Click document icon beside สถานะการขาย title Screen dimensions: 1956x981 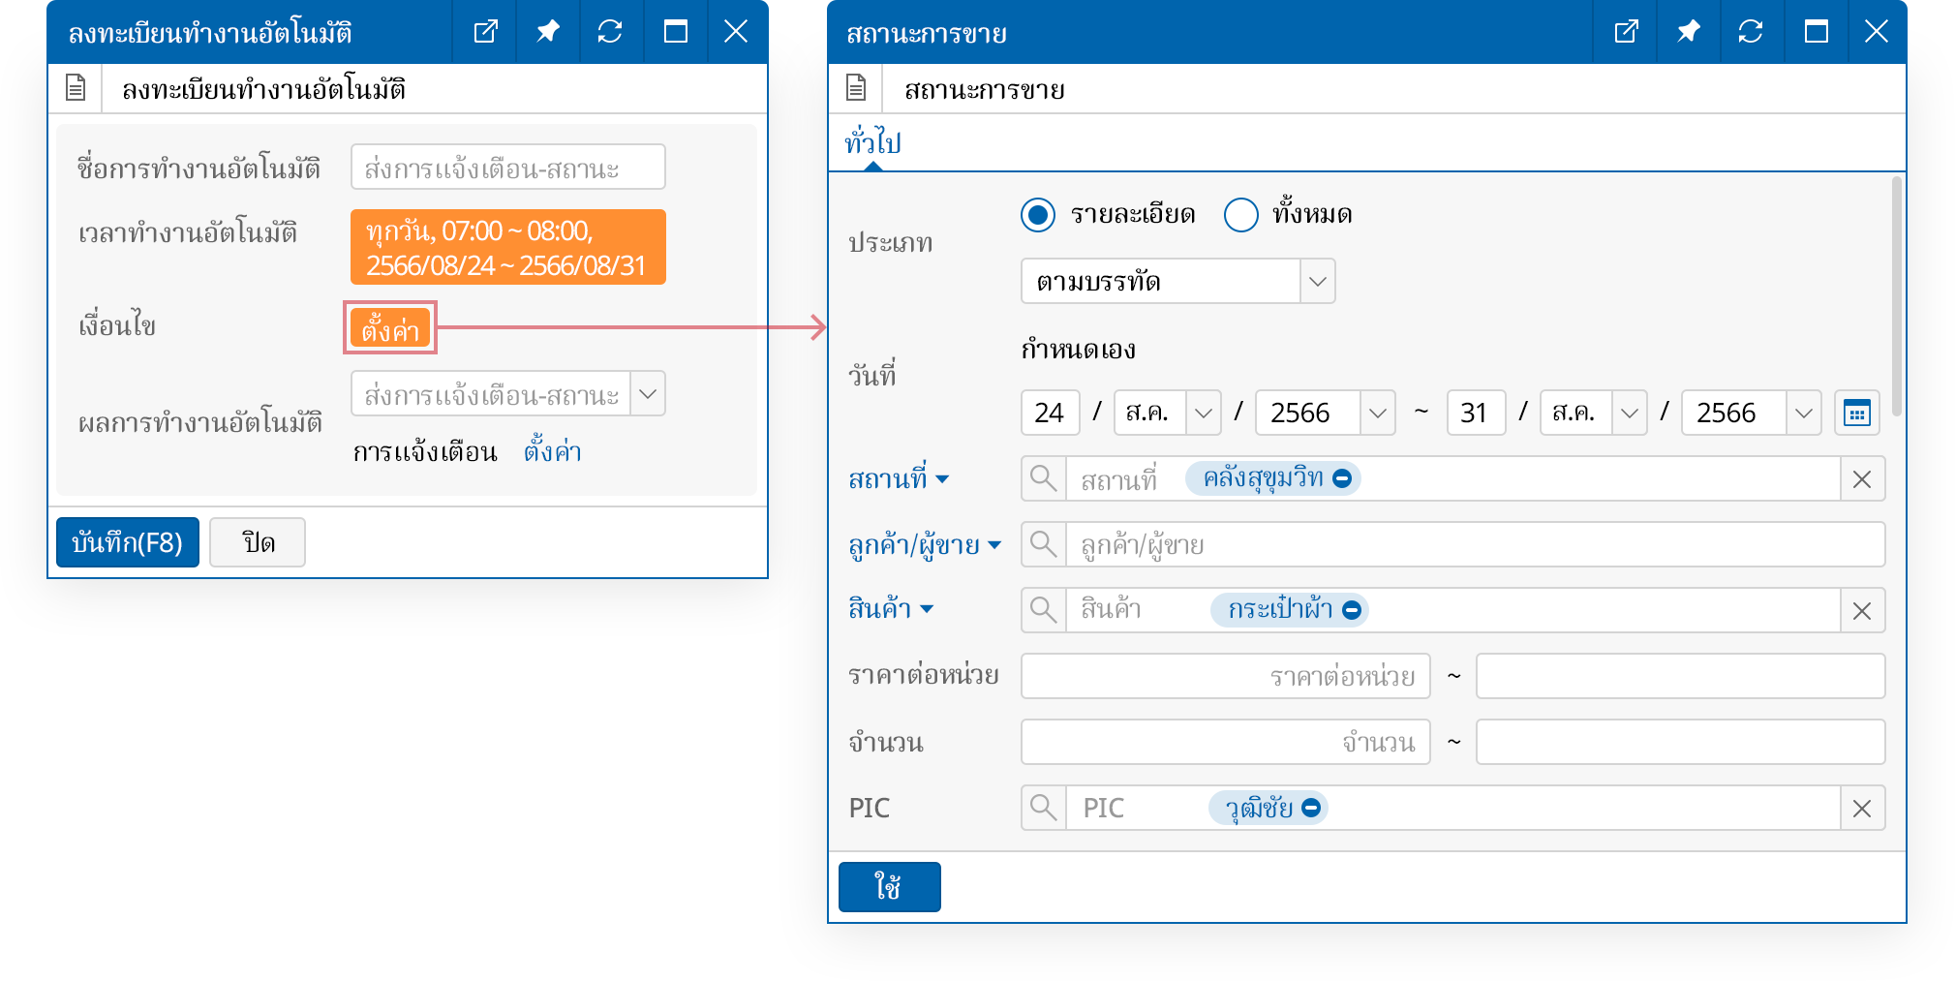(856, 88)
